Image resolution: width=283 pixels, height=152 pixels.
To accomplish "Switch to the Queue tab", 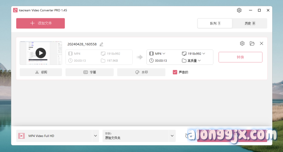I will pos(215,23).
